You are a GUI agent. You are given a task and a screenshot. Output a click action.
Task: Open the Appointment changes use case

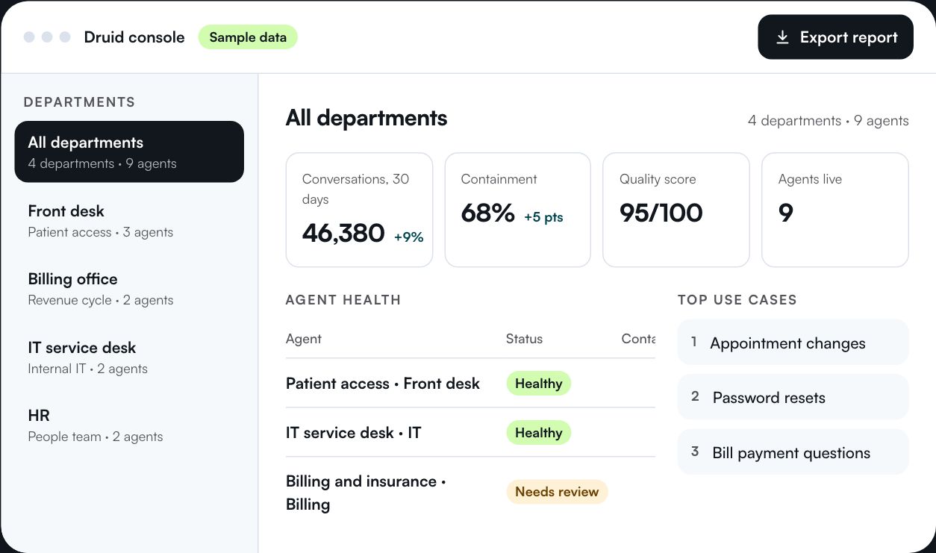point(793,343)
